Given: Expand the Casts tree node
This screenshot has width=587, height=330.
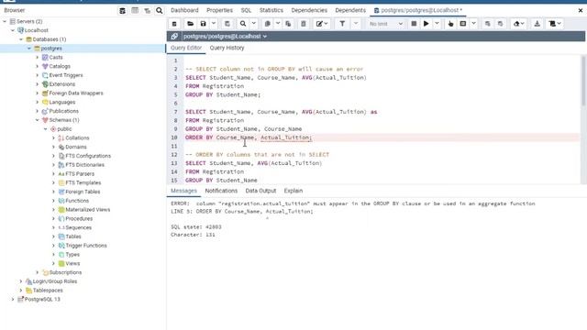Looking at the screenshot, I should pos(37,57).
